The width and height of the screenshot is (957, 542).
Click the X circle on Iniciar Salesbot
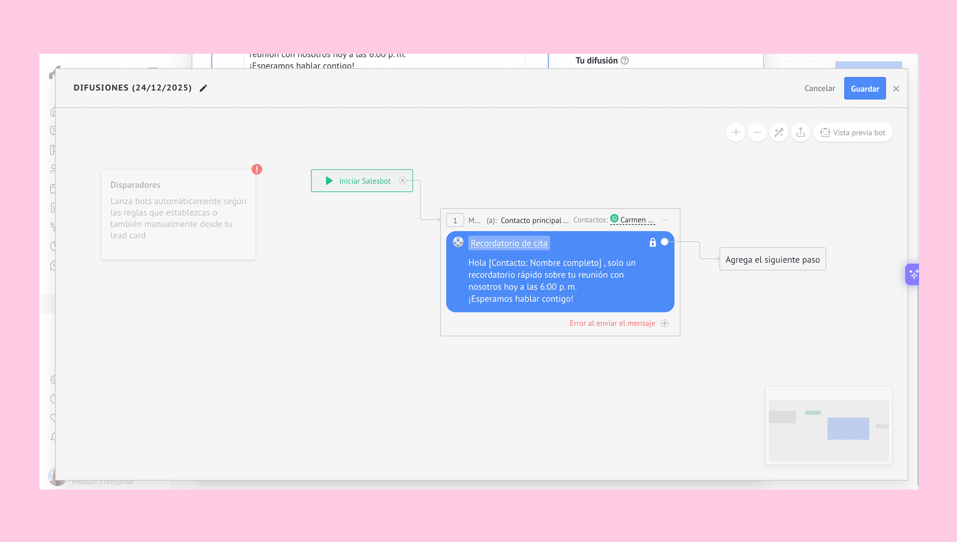point(402,181)
